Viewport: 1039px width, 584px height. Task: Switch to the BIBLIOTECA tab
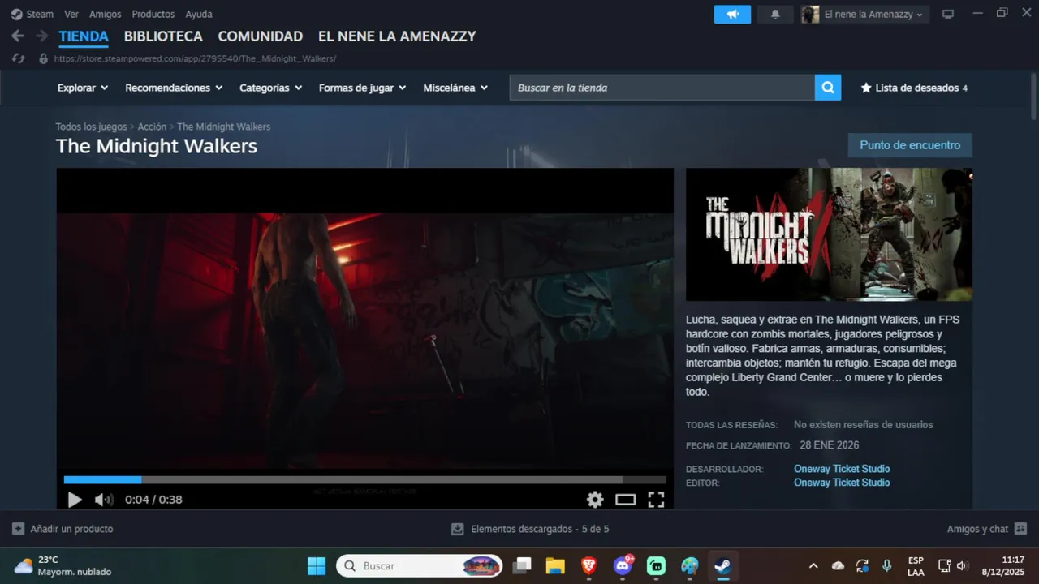(x=163, y=36)
